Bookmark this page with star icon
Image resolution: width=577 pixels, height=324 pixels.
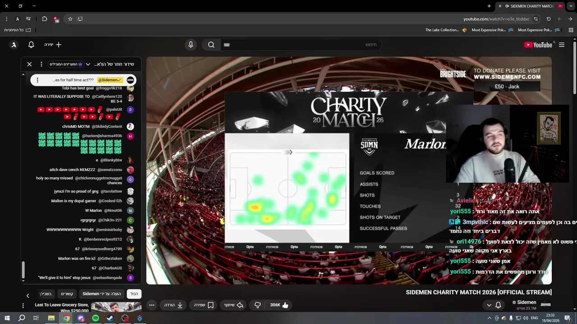click(x=70, y=19)
